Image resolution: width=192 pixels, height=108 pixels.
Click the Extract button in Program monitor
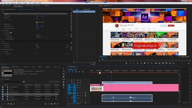click(x=159, y=63)
